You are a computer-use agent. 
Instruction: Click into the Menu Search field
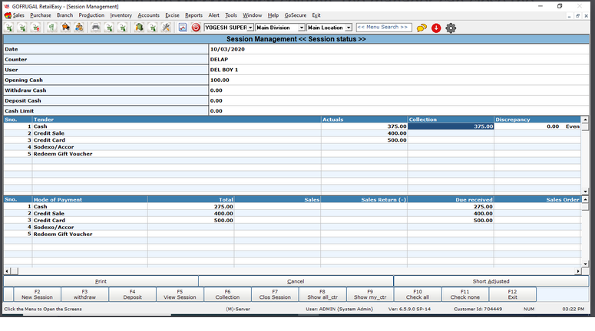[384, 28]
